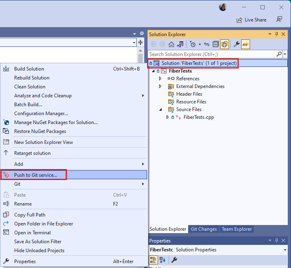Click the editor split window icon
291x268 pixels.
tap(141, 43)
